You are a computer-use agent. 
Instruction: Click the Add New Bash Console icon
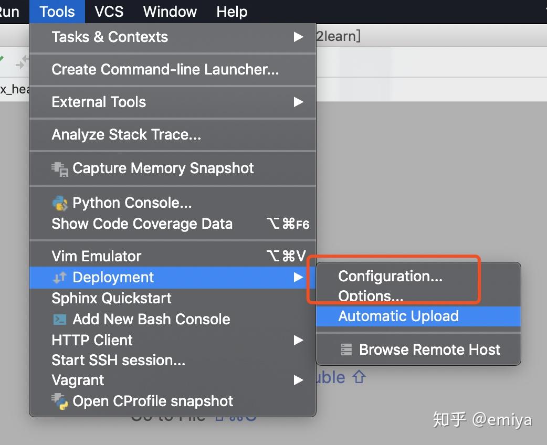tap(60, 319)
